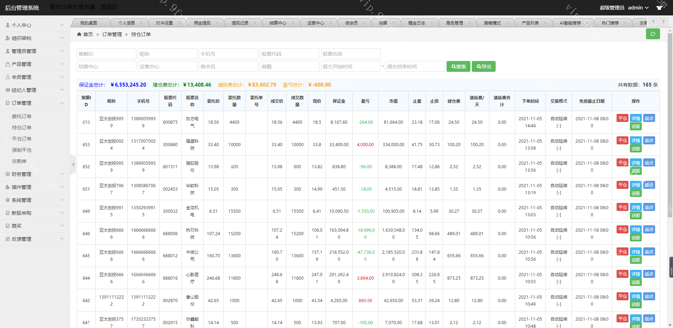Click the vertical page scrollbar
673x328 pixels.
click(670, 140)
